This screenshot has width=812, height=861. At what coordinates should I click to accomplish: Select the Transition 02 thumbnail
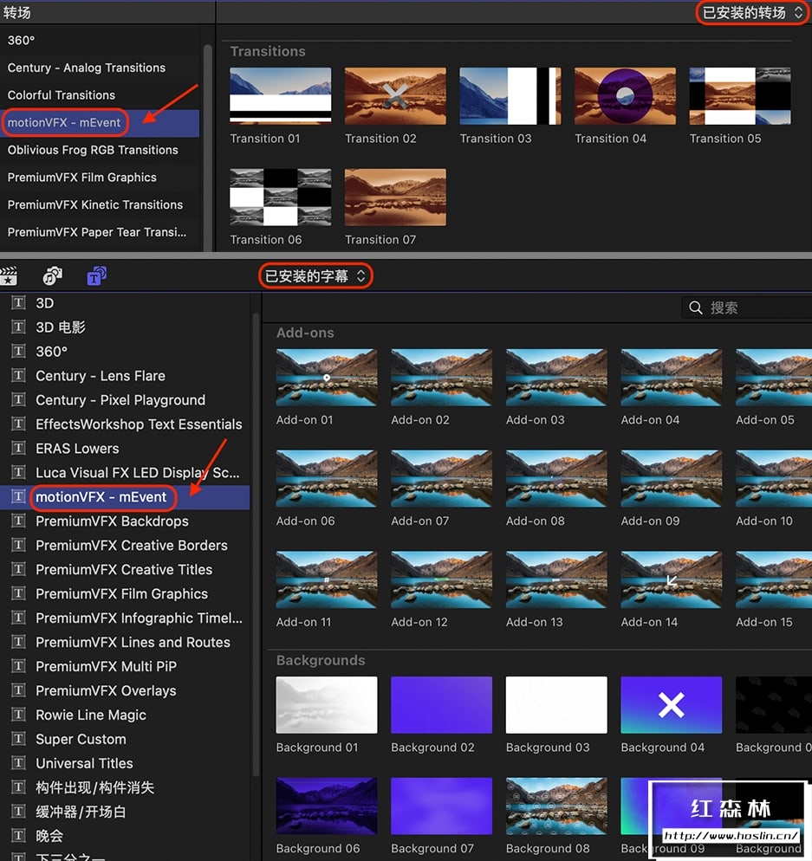point(395,96)
